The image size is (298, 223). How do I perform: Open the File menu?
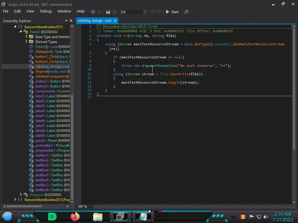[x=6, y=11]
